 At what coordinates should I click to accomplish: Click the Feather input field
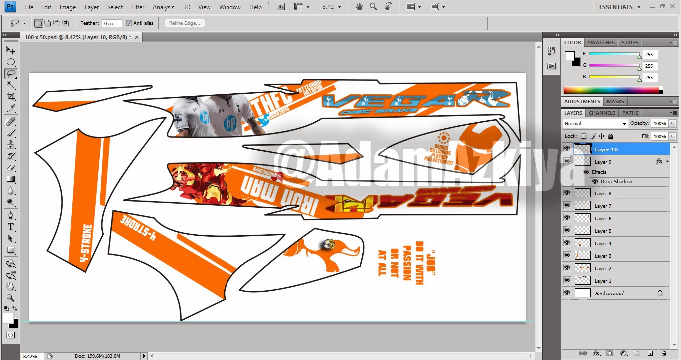pyautogui.click(x=112, y=23)
